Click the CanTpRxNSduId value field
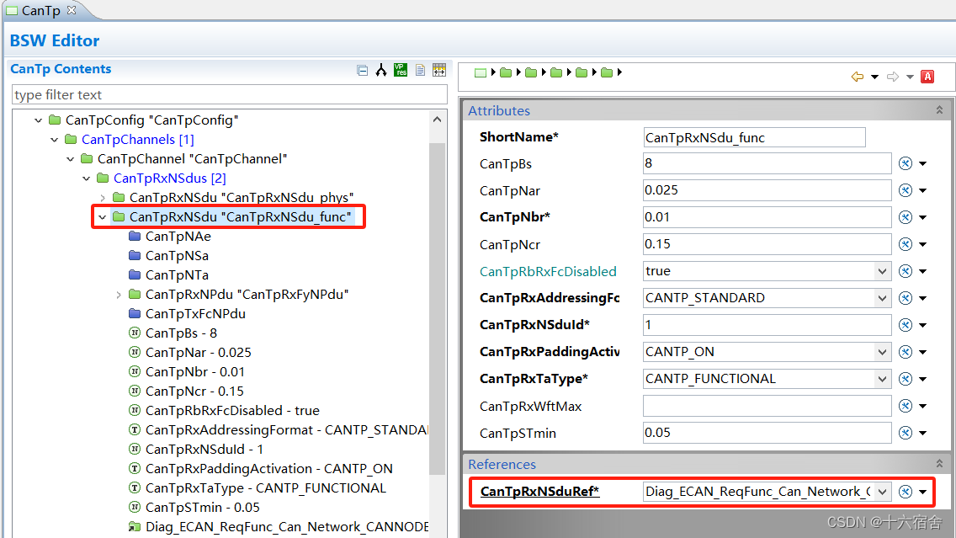Screen dimensions: 956x538 tap(767, 325)
